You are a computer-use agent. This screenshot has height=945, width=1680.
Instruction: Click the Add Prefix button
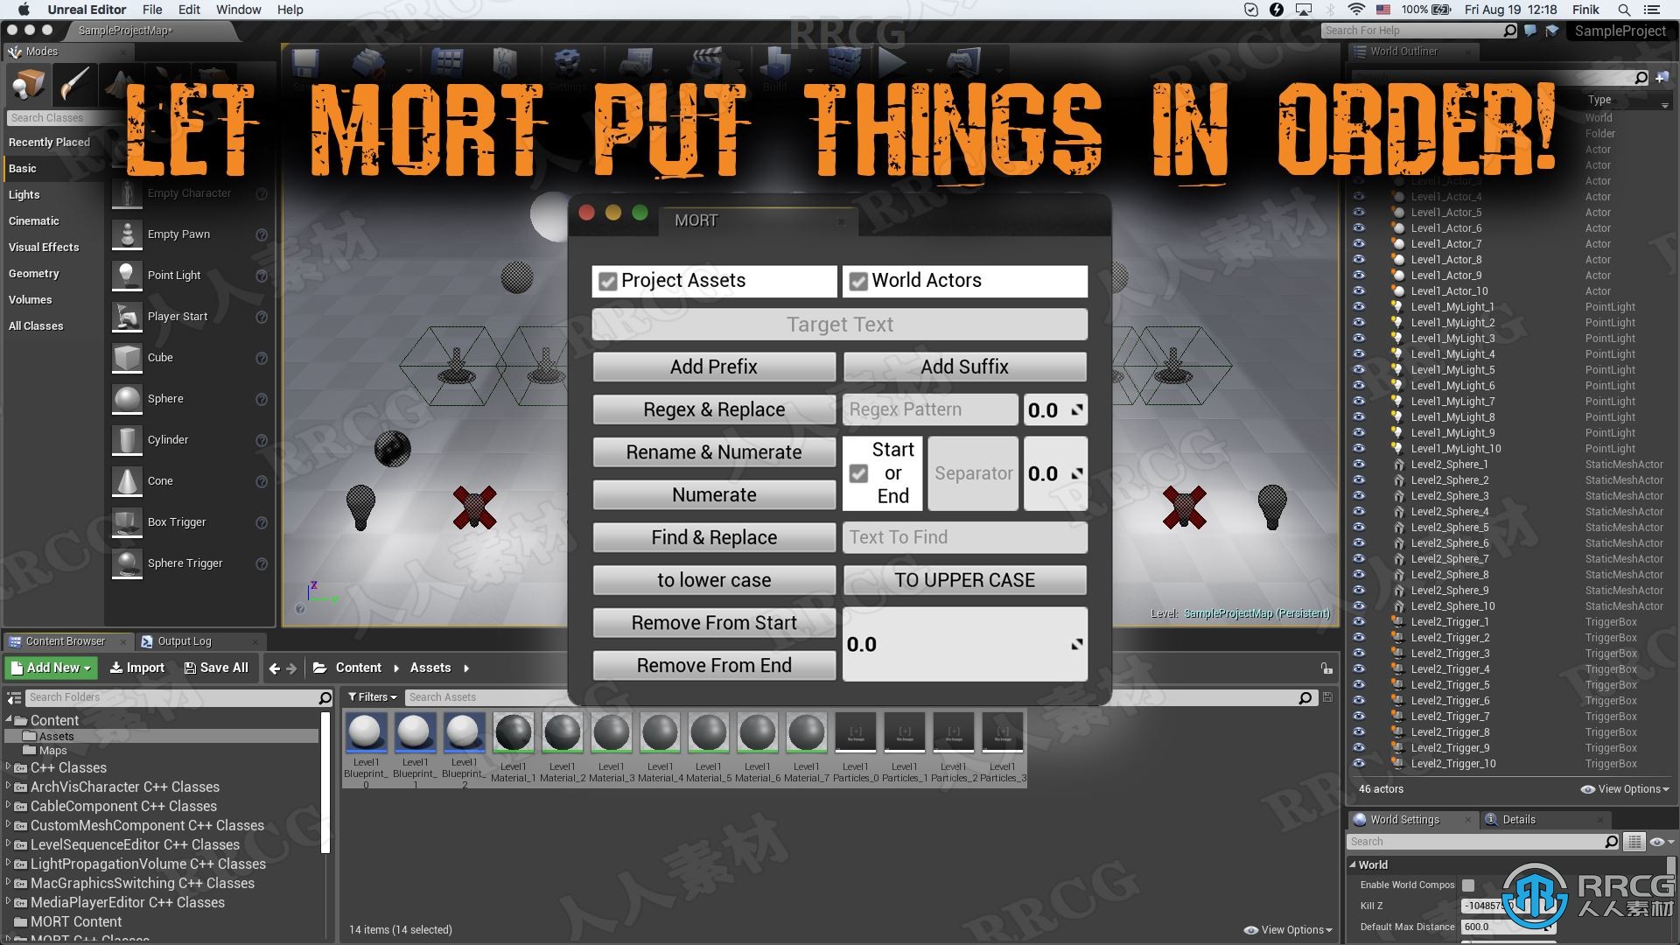tap(713, 366)
